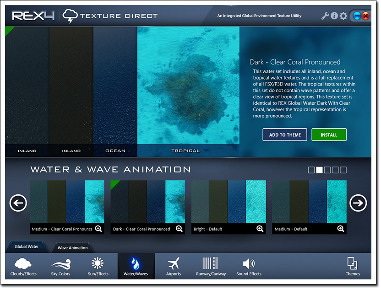Click the Texture Direct cloud logo
This screenshot has height=289, width=381.
(x=70, y=16)
